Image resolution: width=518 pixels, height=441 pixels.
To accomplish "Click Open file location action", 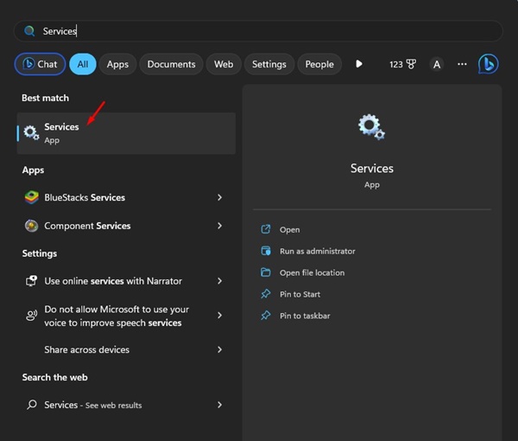I will click(312, 272).
